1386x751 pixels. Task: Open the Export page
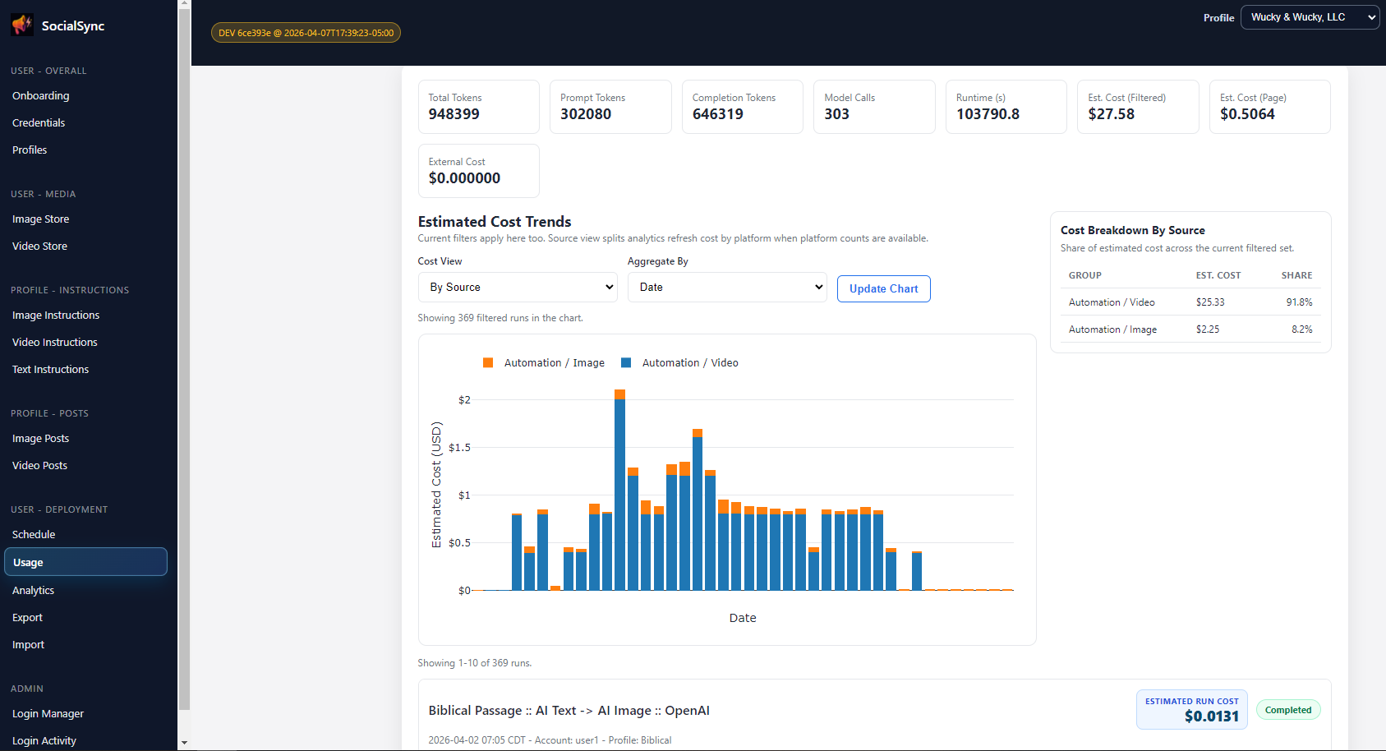pos(27,617)
